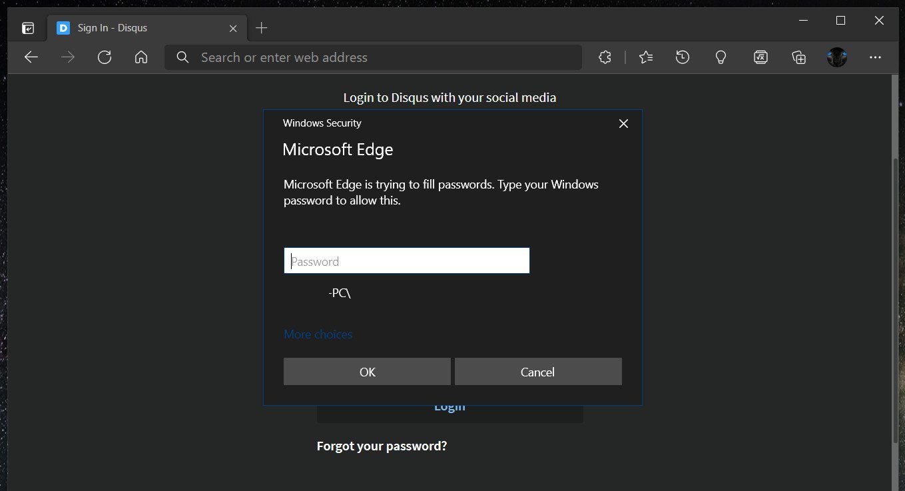Open the Math Solver icon
Screen dimensions: 905x491
[760, 57]
